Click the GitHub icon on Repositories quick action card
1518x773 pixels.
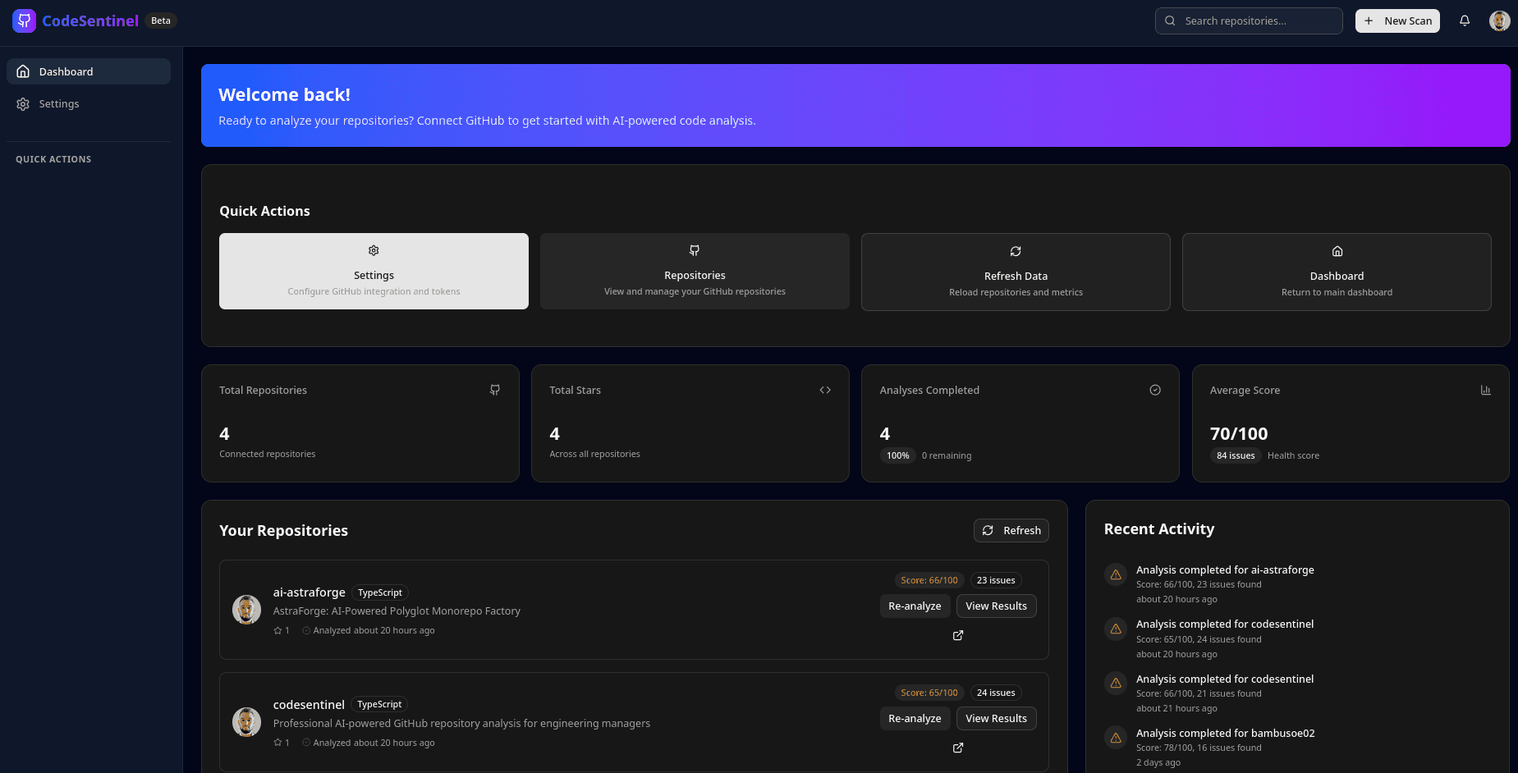(x=695, y=250)
